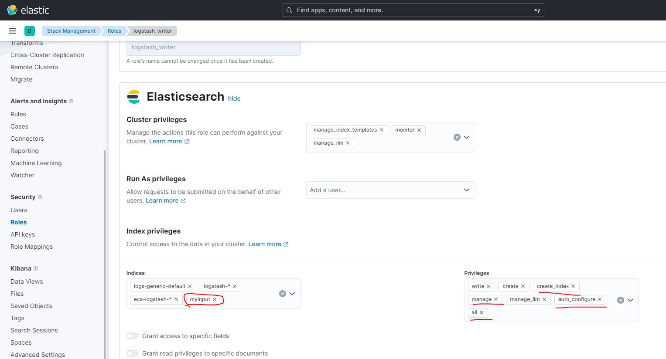666x359 pixels.
Task: Open Tags page
Action: 17,318
